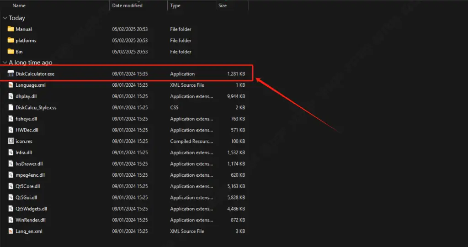Click the 'Compiled Resourc...' type cell
The width and height of the screenshot is (468, 247).
point(191,141)
